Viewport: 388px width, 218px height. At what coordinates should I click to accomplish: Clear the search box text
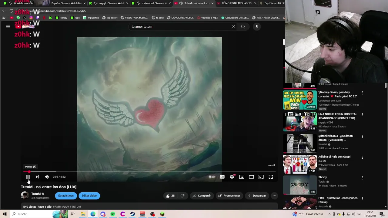[x=233, y=27]
